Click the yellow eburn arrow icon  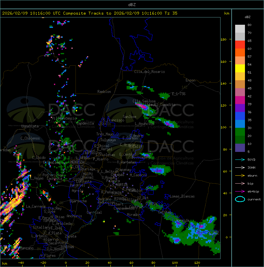(x=240, y=176)
